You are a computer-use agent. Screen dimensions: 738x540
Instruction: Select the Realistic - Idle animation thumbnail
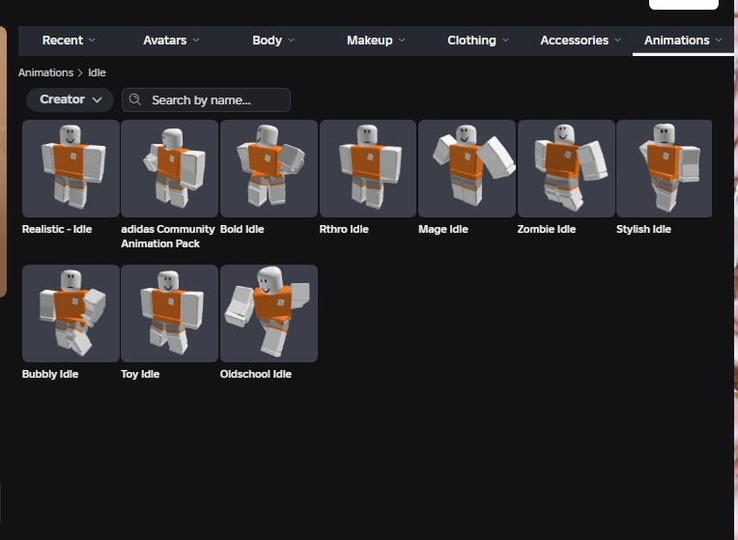71,168
